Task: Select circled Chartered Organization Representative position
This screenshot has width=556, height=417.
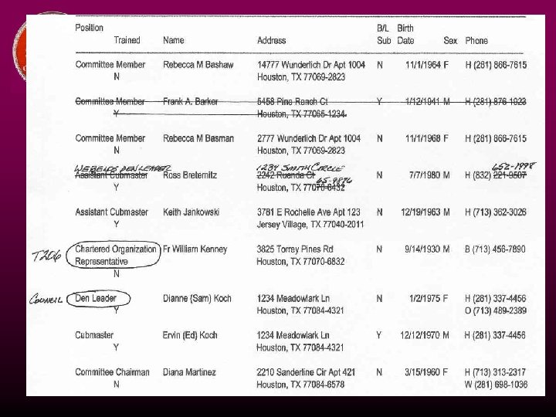Action: click(x=113, y=256)
